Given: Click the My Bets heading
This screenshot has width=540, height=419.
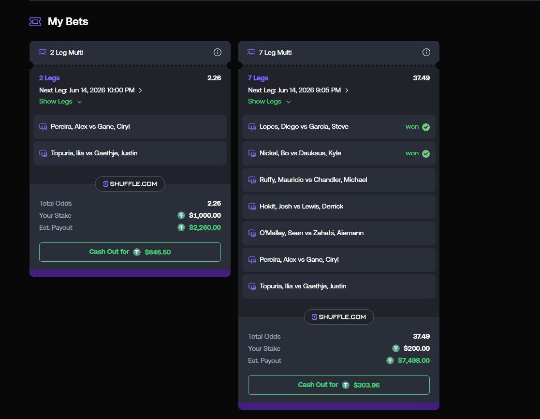Looking at the screenshot, I should pyautogui.click(x=68, y=22).
